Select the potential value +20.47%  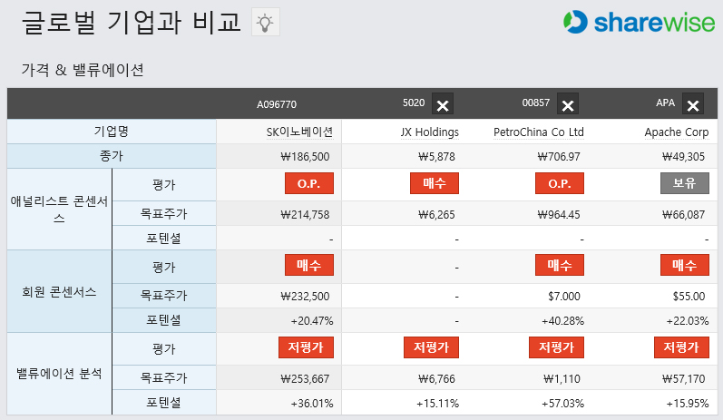click(312, 321)
